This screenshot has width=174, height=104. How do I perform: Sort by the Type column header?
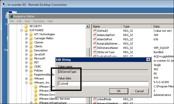pos(137,26)
